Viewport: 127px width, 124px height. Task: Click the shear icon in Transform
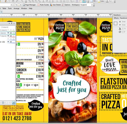click(x=120, y=29)
